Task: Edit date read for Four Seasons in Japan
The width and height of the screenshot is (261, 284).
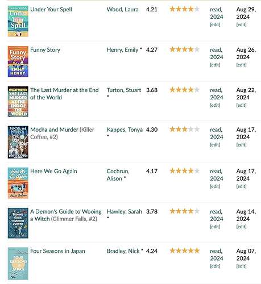Action: [x=241, y=266]
